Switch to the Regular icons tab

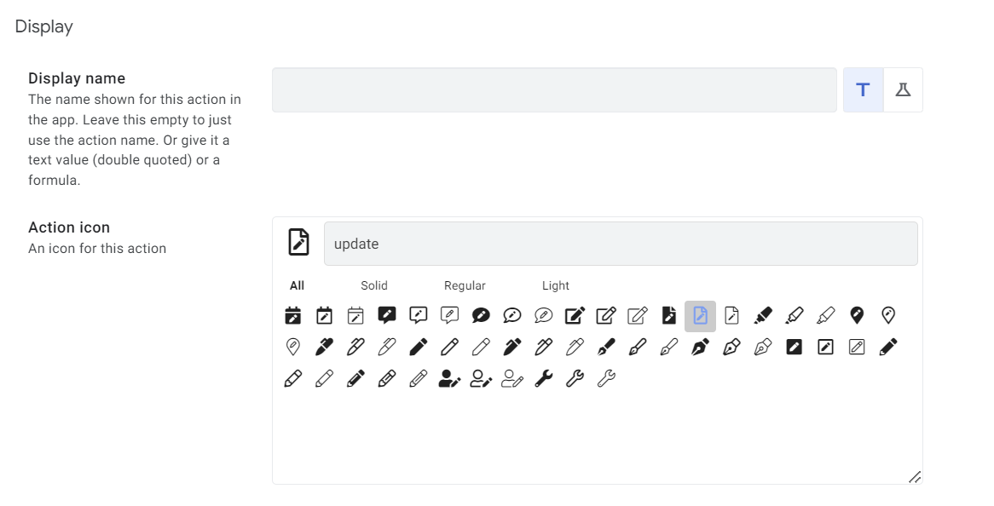click(x=465, y=286)
